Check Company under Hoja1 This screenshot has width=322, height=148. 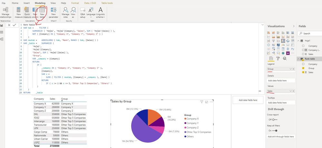pos(303,46)
